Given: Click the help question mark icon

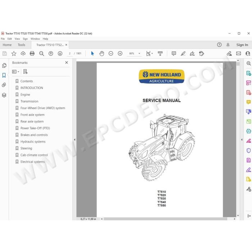Looking at the screenshot, I should coord(219,45).
